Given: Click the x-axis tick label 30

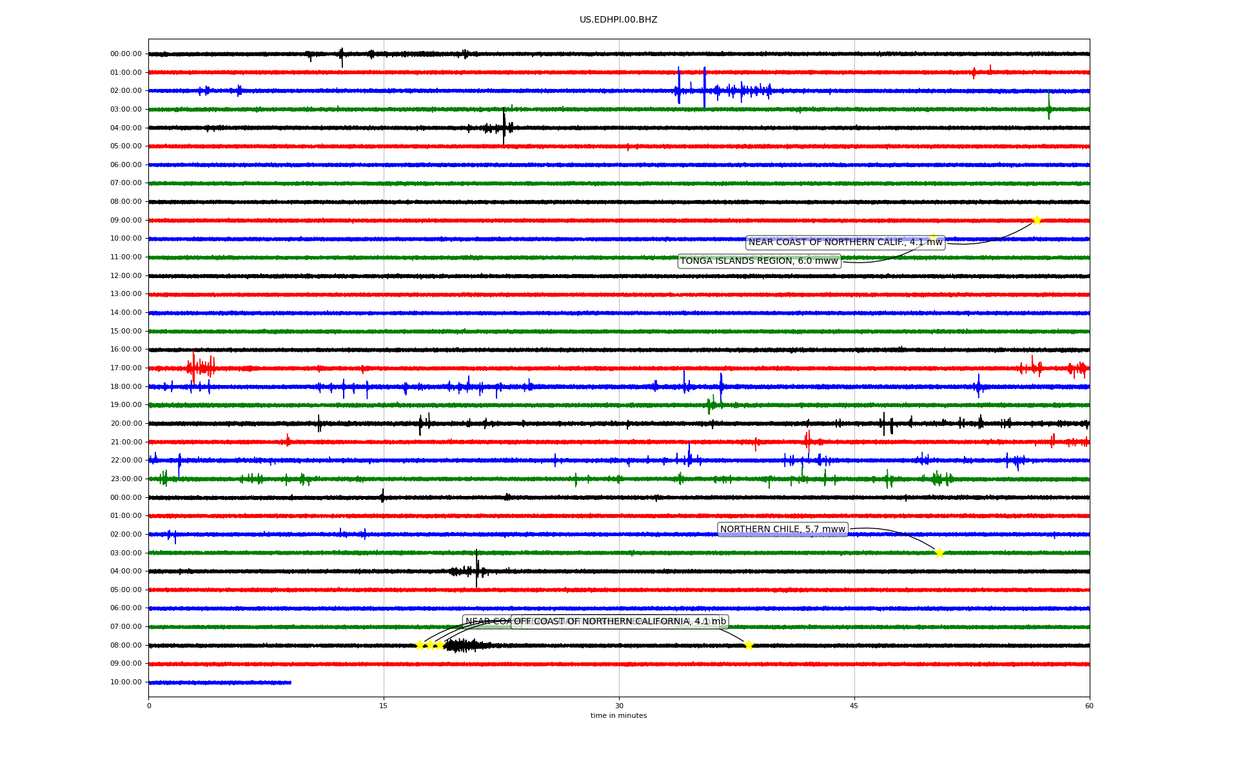Looking at the screenshot, I should 619,706.
